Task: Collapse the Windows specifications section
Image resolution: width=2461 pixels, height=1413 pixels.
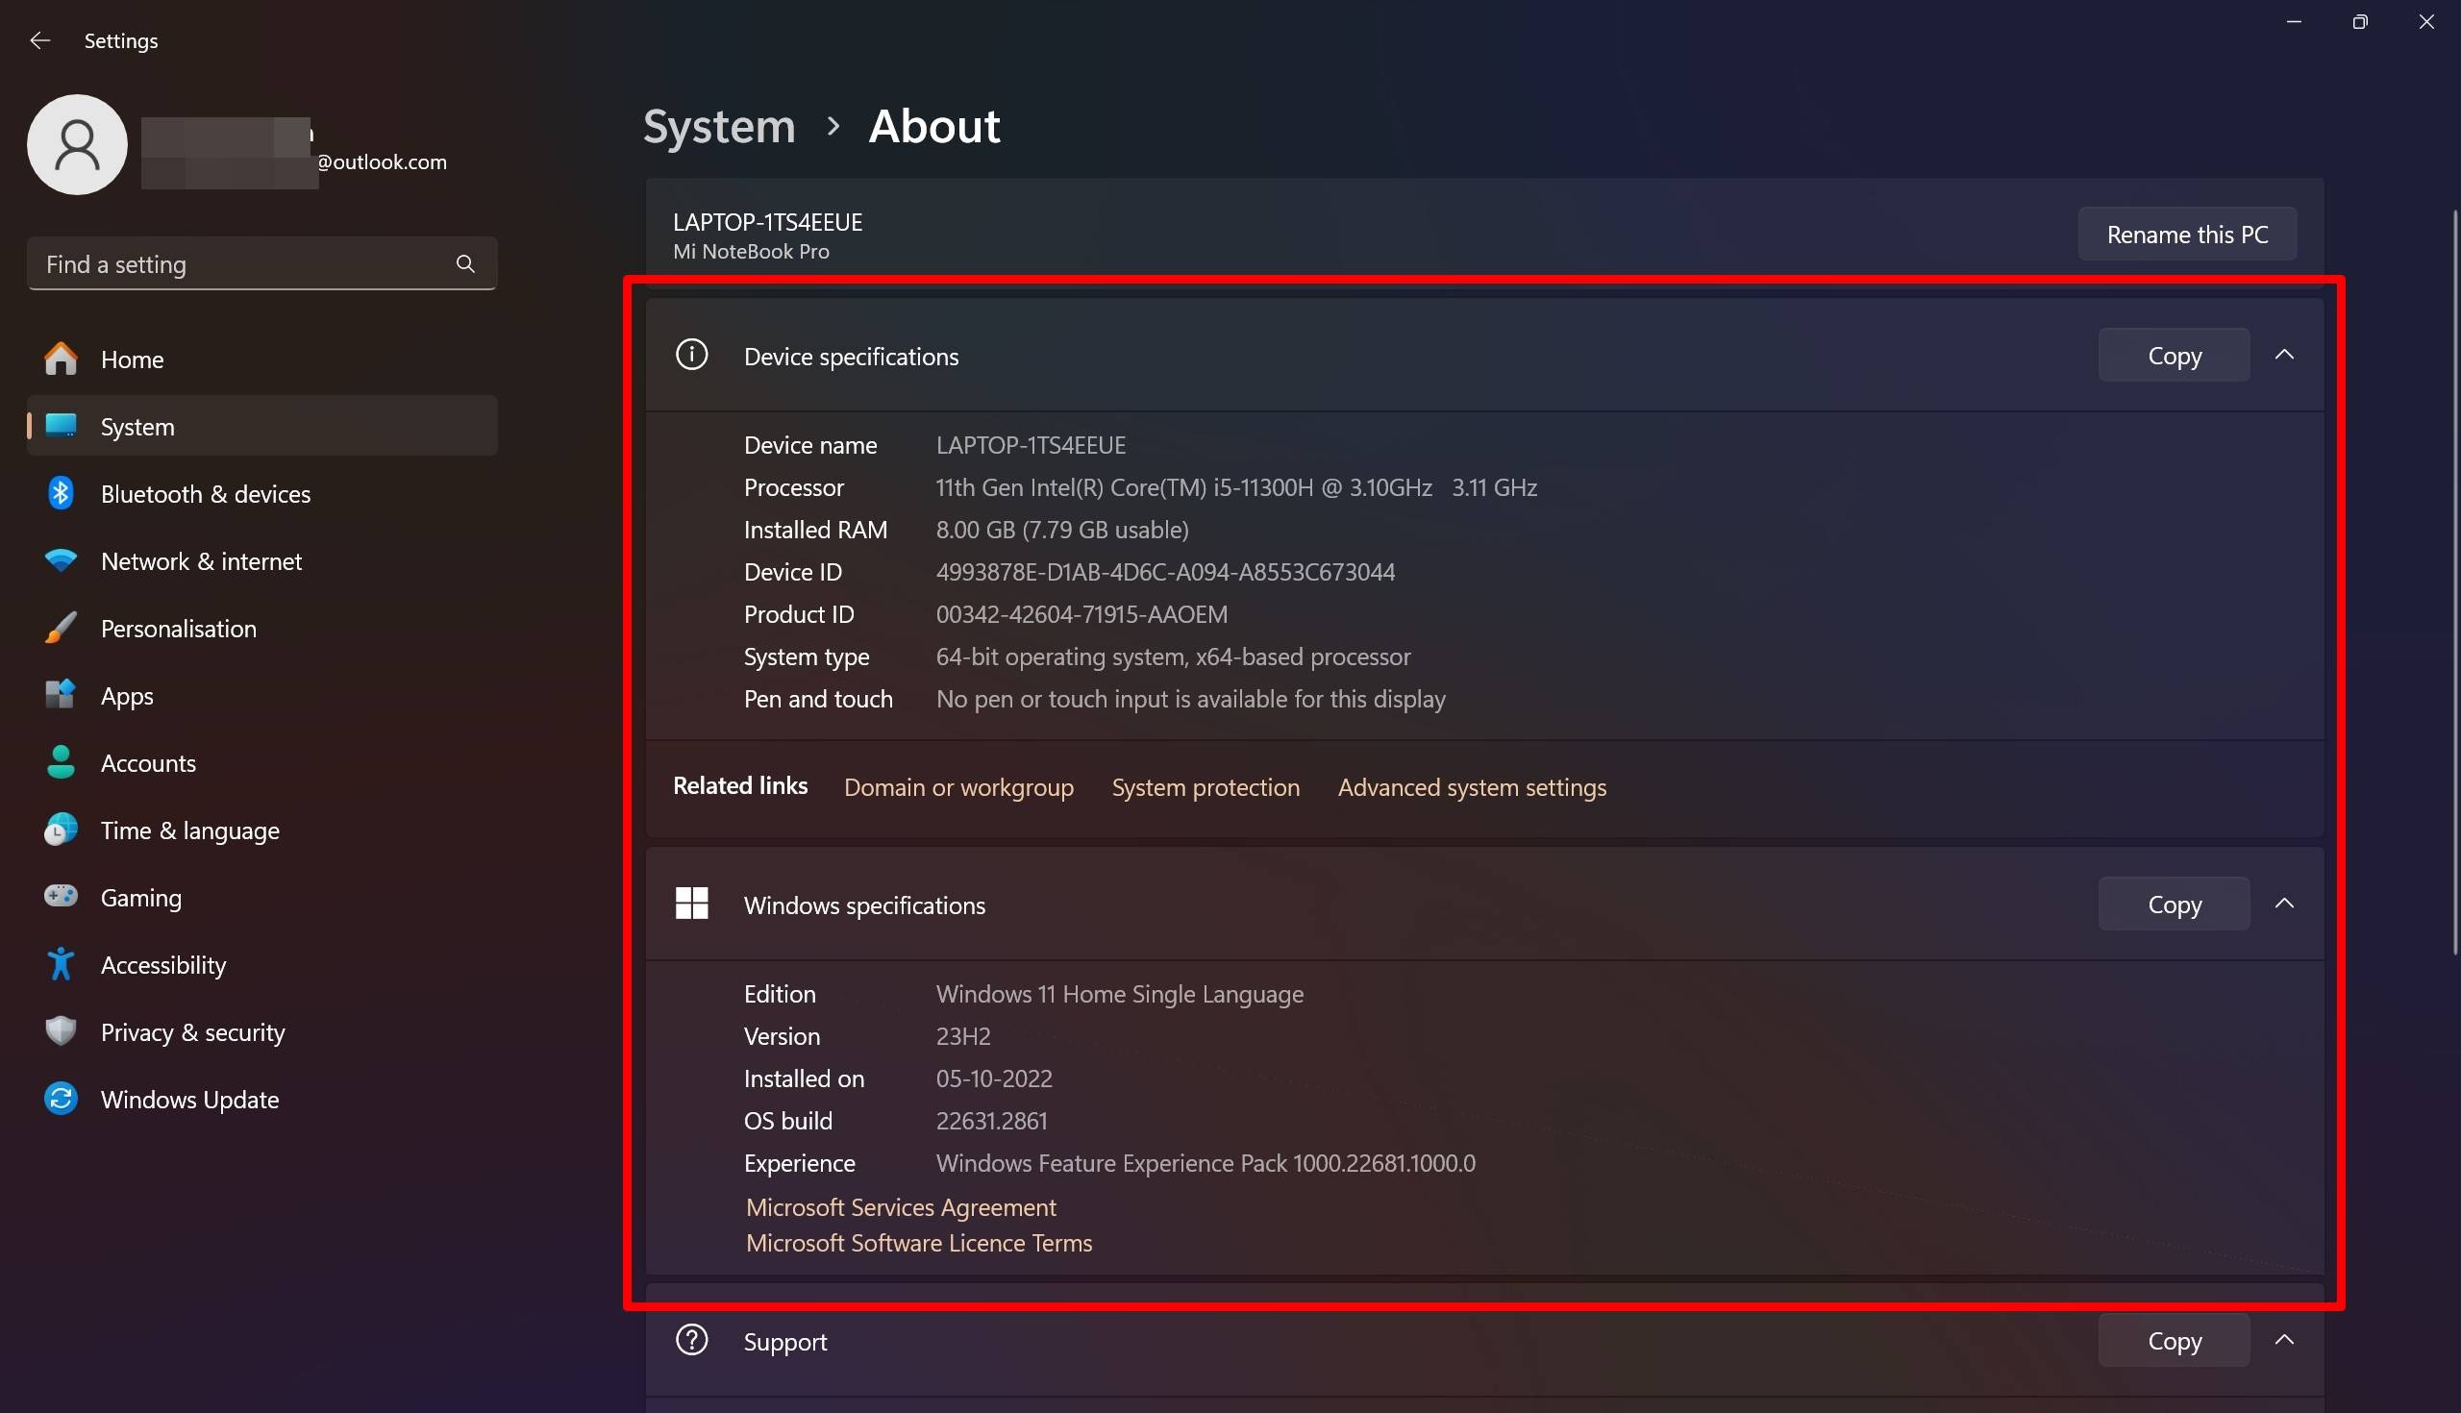Action: [x=2285, y=904]
